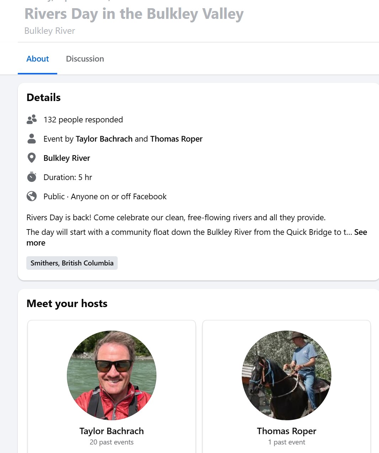This screenshot has height=453, width=379.
Task: Open Taylor Bachrach link in event details
Action: 104,139
